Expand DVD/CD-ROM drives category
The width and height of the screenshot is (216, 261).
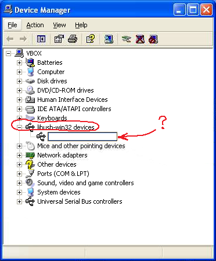pos(19,90)
